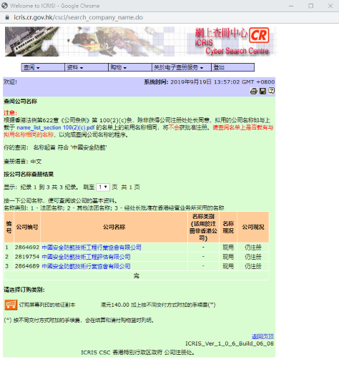The width and height of the screenshot is (339, 377).
Task: Click company number 2864692
Action: pos(27,248)
